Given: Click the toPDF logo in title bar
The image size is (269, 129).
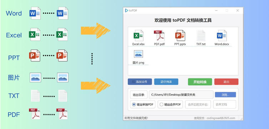Looking at the screenshot, I should pyautogui.click(x=126, y=11).
